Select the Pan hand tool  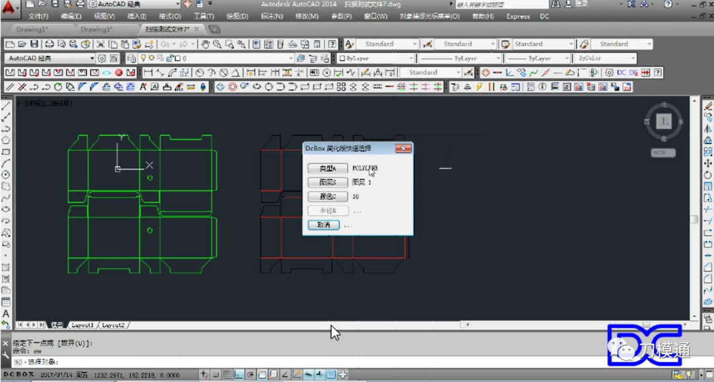click(206, 44)
